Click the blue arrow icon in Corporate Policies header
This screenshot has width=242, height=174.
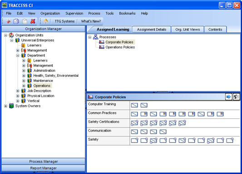pos(228,97)
